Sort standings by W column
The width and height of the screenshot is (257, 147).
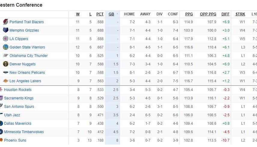pos(78,14)
